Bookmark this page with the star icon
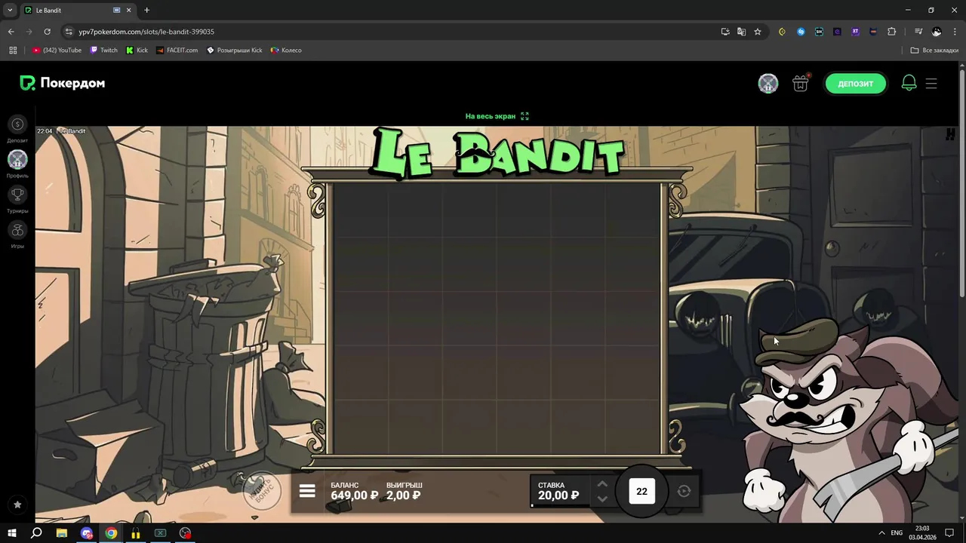Viewport: 966px width, 543px height. [758, 32]
